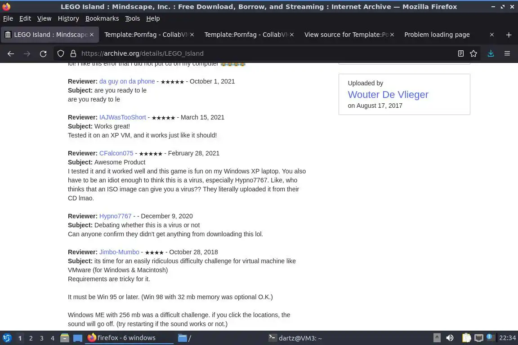Close the LEGO Island tab
Viewport: 518px width, 345px height.
92,35
